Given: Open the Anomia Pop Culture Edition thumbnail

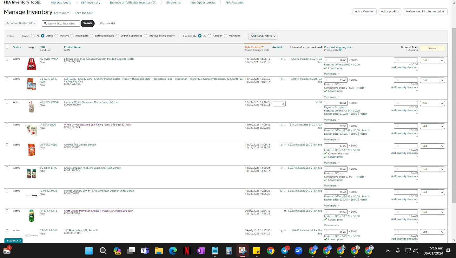Looking at the screenshot, I should tap(31, 150).
